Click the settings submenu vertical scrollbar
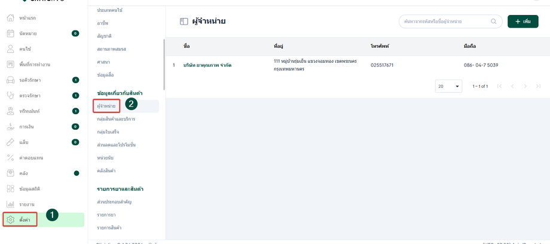550x244 pixels. tap(164, 65)
